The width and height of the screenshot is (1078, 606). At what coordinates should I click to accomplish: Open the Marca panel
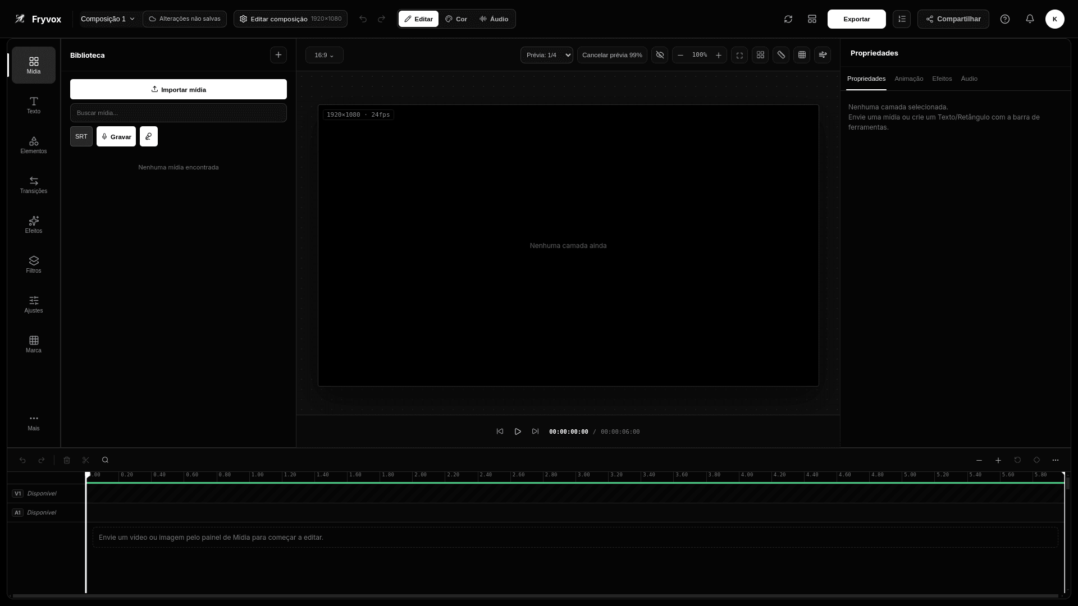[x=34, y=344]
